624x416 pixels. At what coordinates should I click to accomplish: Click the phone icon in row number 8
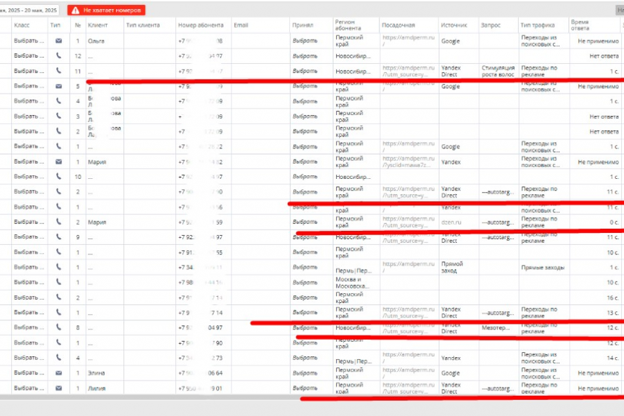(58, 327)
